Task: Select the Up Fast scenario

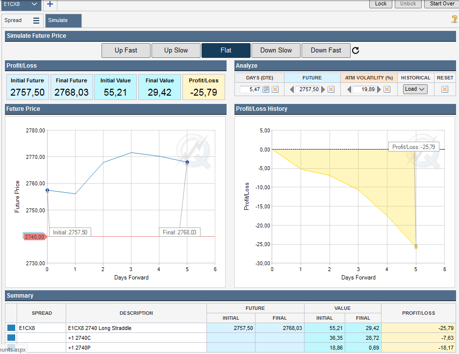Action: (126, 51)
